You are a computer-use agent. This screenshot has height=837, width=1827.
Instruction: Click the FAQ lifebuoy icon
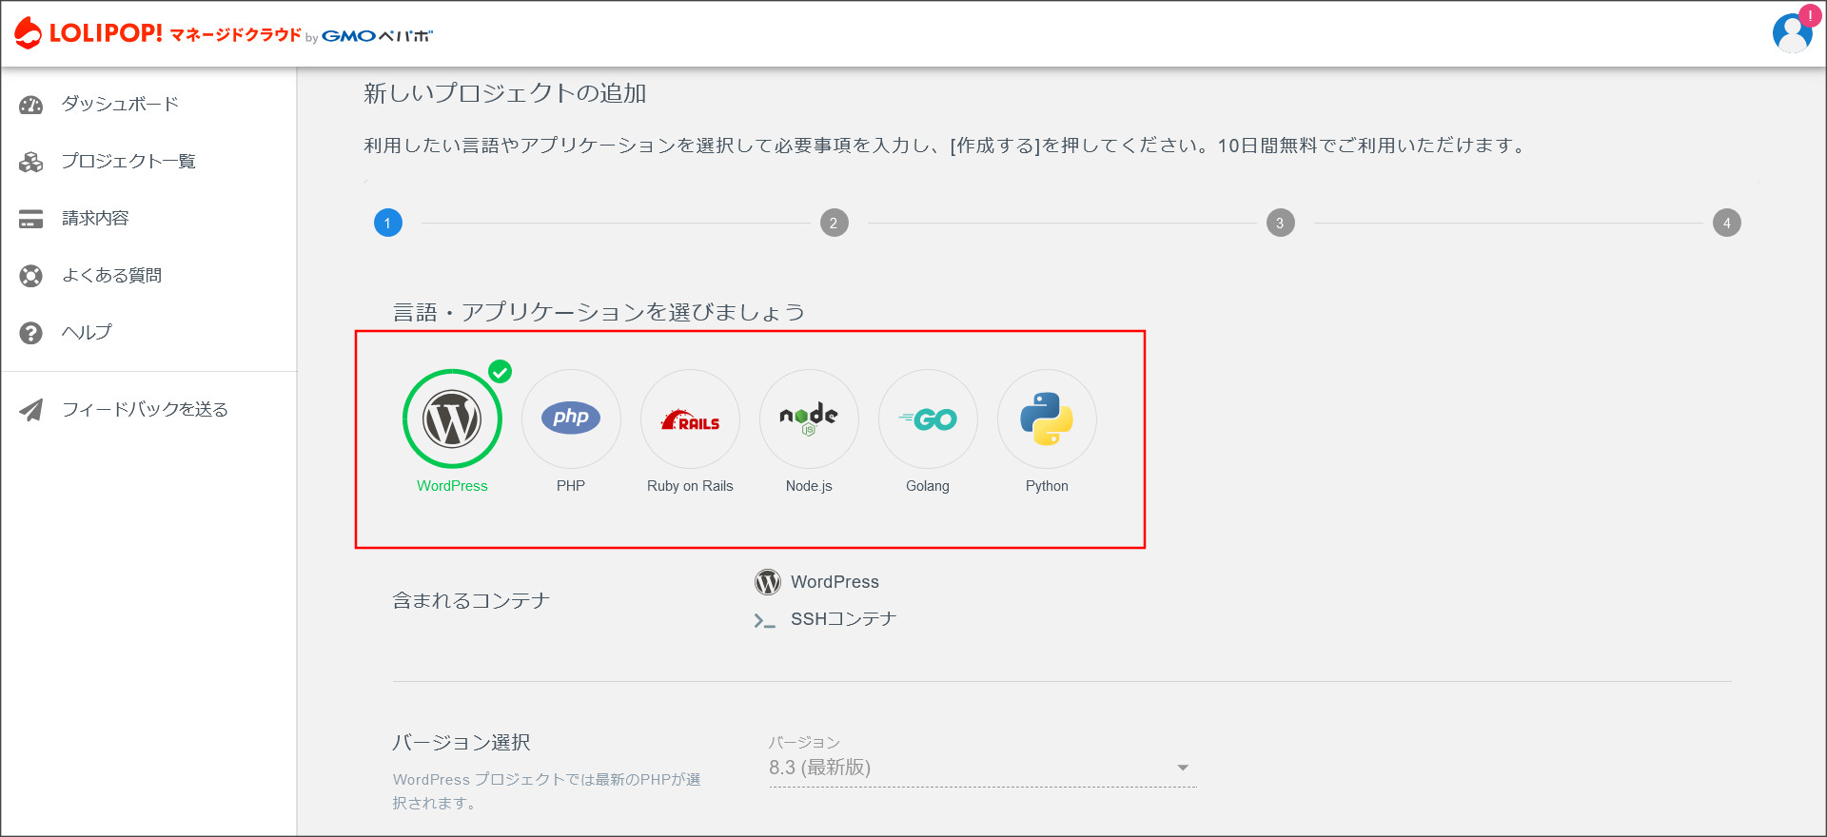(31, 276)
